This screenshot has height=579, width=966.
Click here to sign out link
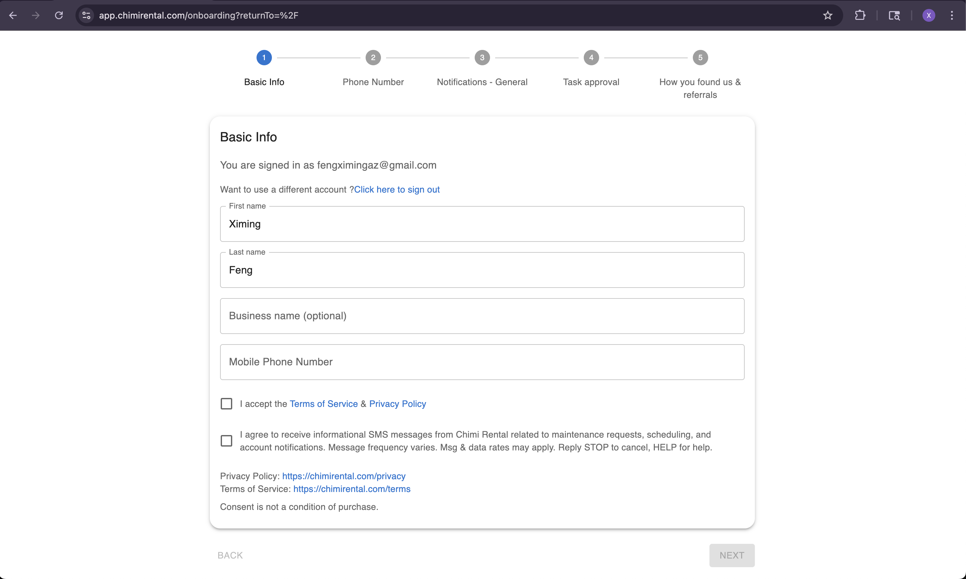[x=396, y=190]
